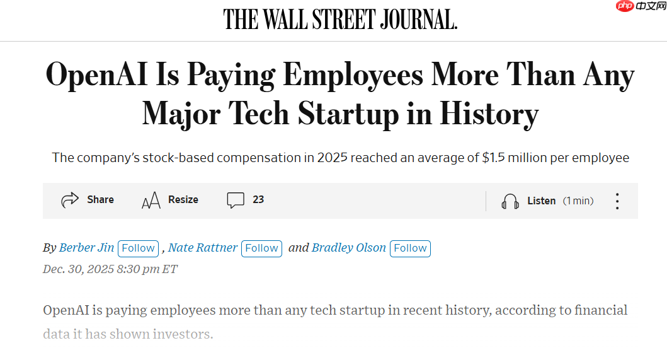Open the three-dot more options menu

(617, 201)
